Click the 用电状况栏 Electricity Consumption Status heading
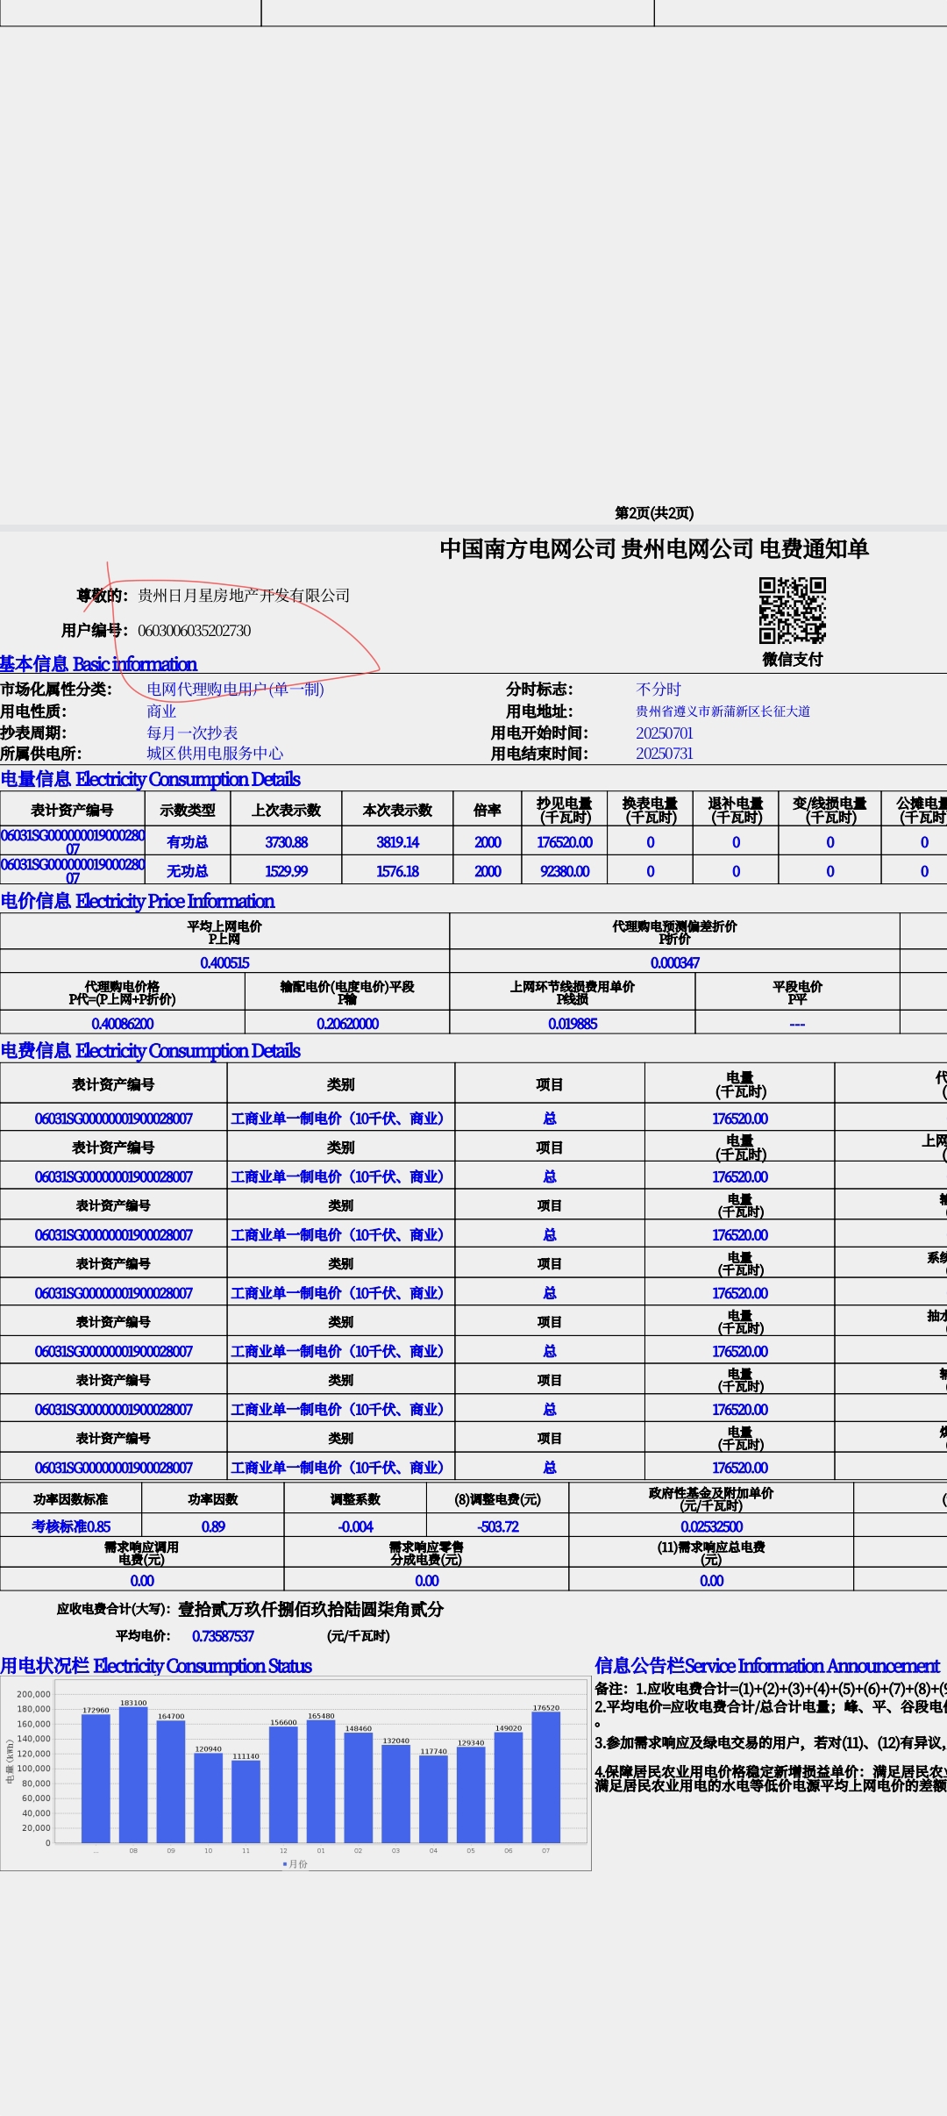This screenshot has width=947, height=2116. click(156, 1666)
